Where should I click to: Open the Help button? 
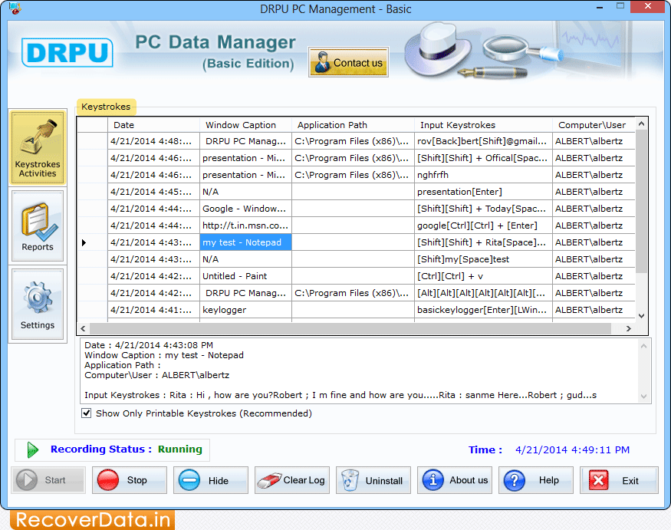point(536,480)
